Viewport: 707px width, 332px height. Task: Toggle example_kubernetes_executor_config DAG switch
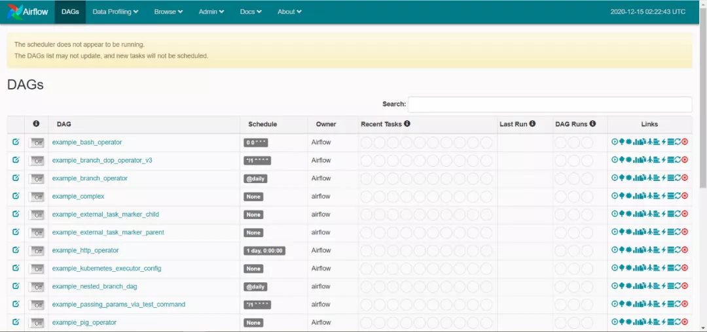coord(37,269)
